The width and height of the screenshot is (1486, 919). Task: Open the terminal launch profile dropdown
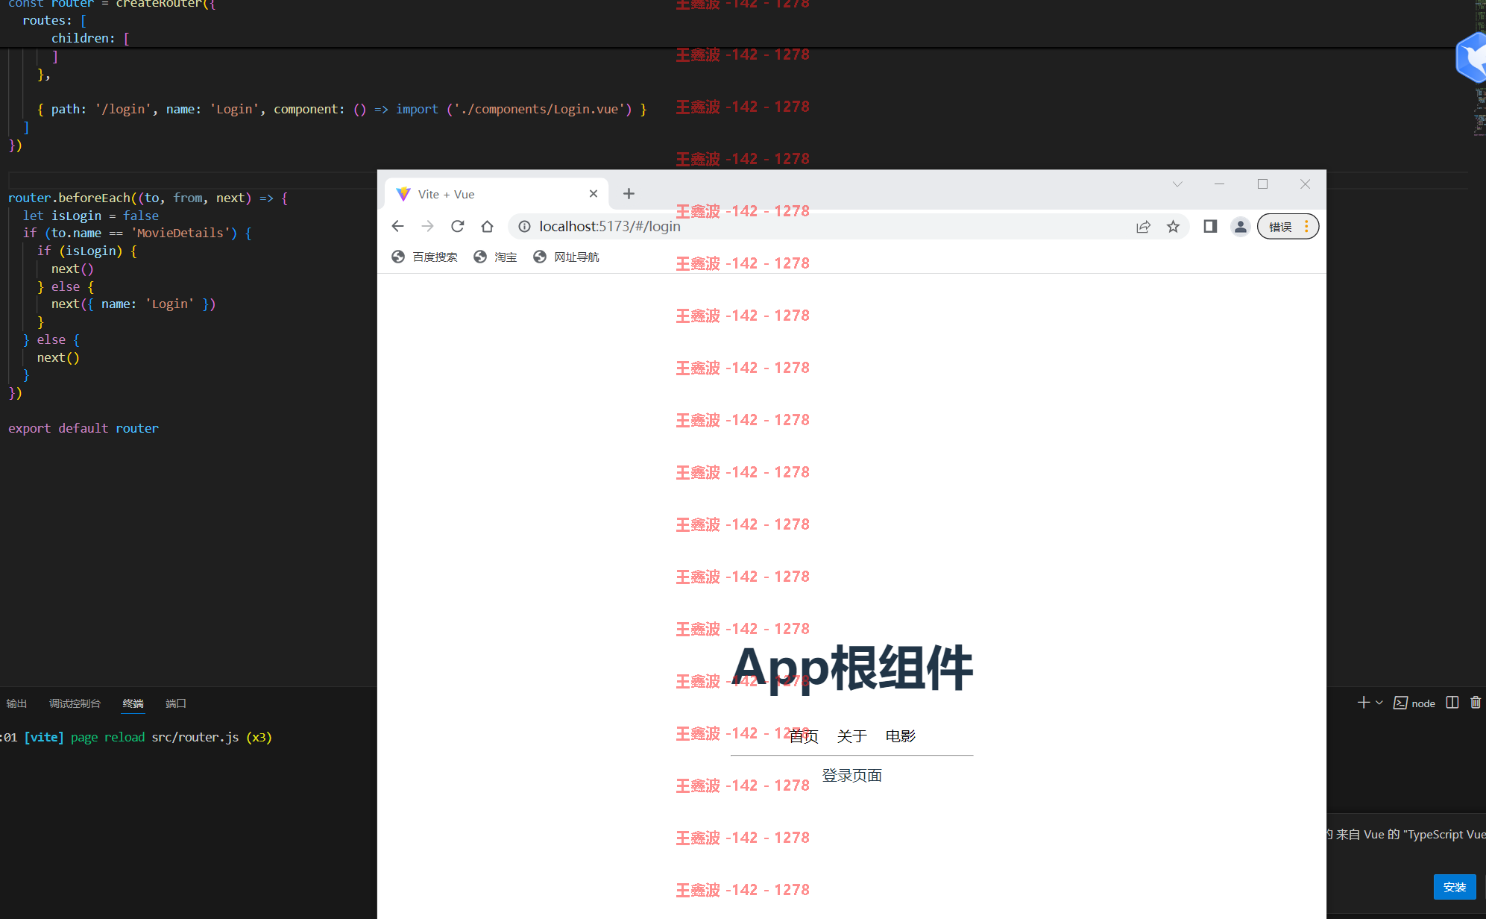1379,703
